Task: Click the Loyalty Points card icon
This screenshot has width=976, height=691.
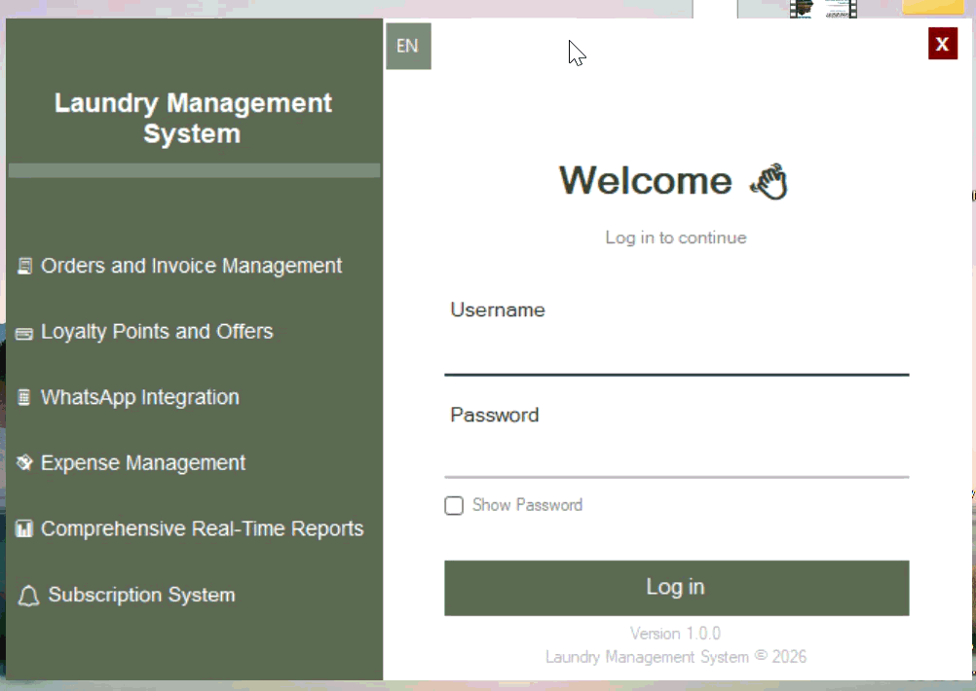Action: tap(24, 334)
